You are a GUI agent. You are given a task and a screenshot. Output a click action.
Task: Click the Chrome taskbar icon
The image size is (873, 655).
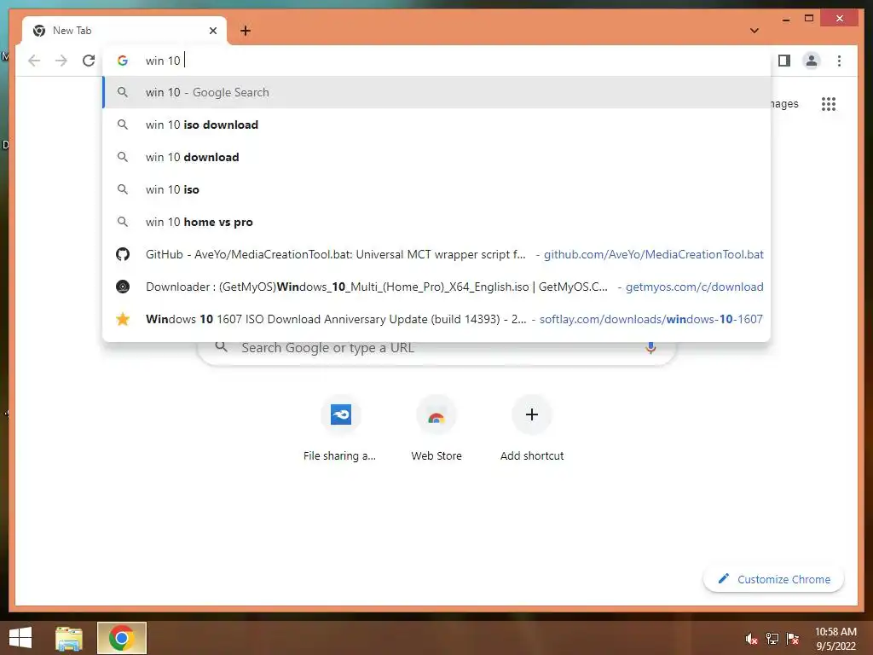coord(121,638)
